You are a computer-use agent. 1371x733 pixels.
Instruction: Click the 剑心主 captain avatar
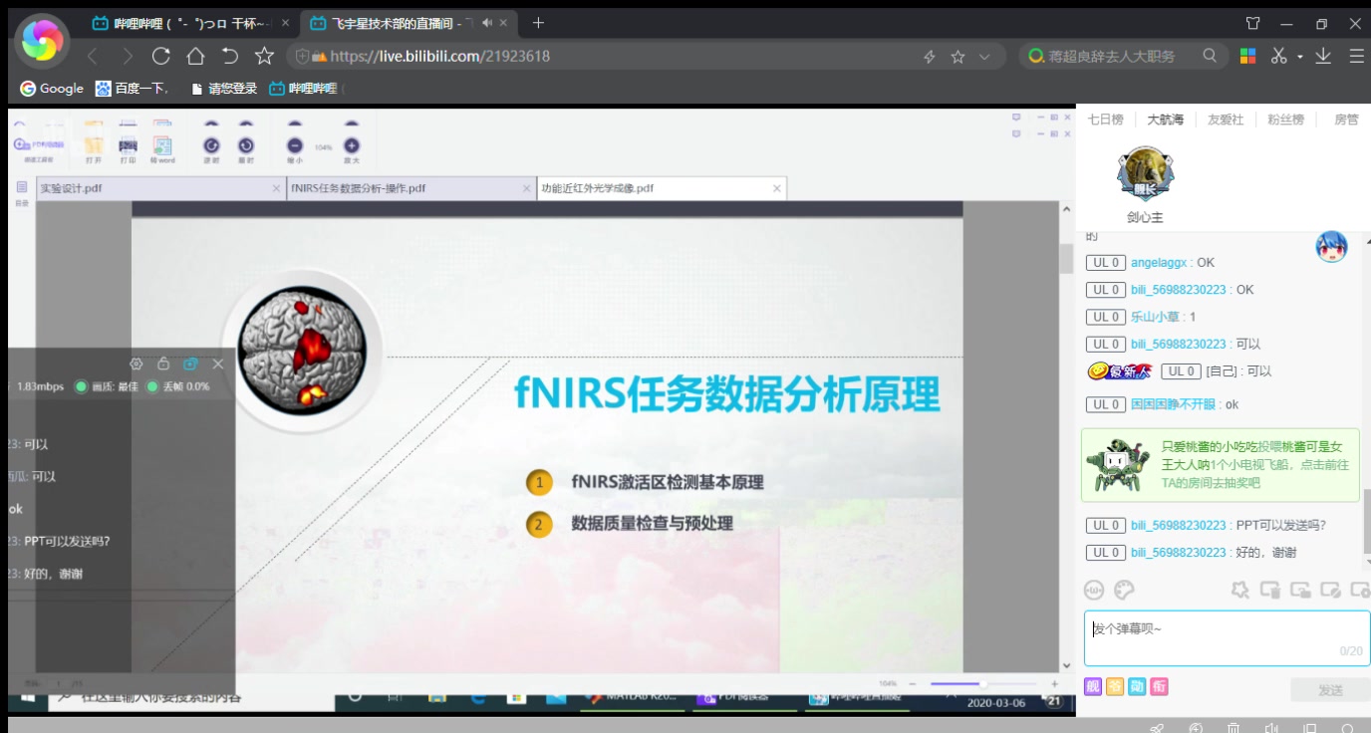(x=1145, y=174)
